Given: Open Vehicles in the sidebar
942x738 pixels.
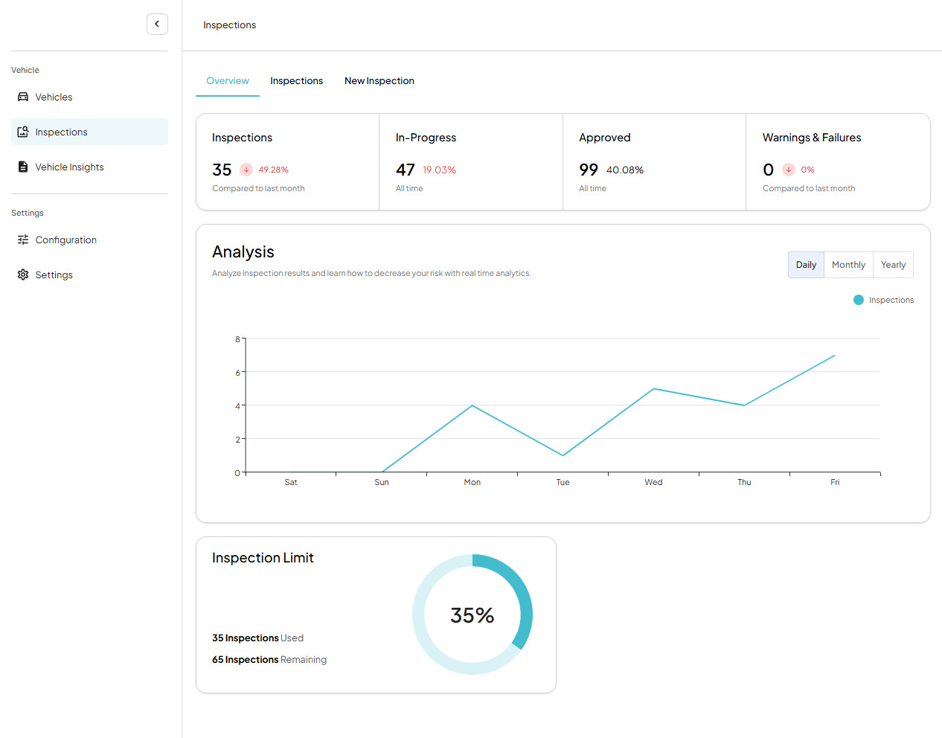Looking at the screenshot, I should [89, 97].
